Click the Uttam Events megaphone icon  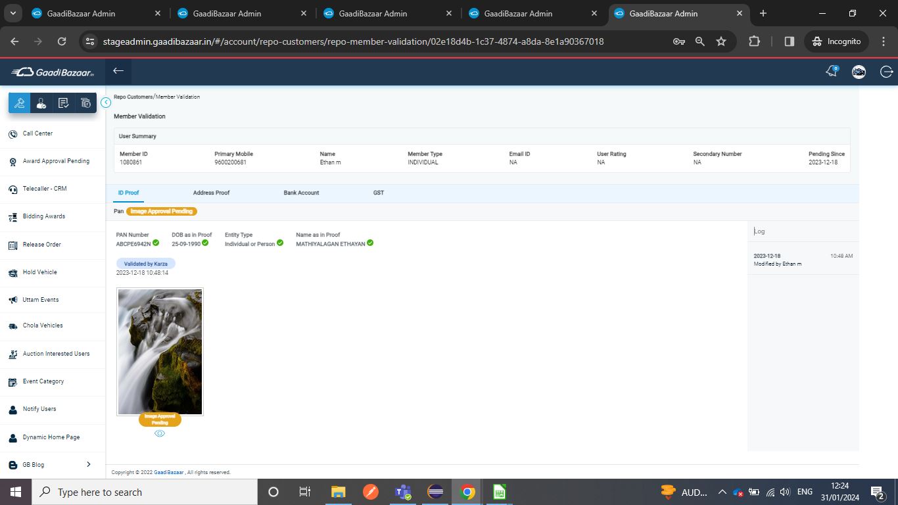tap(12, 300)
